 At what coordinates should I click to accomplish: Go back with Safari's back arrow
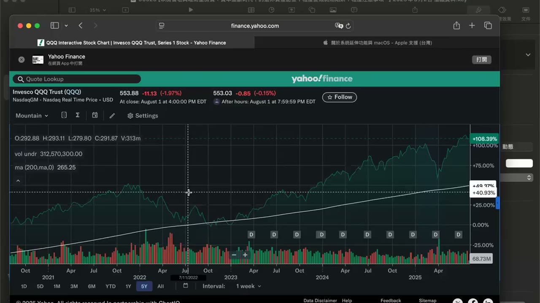pyautogui.click(x=80, y=26)
